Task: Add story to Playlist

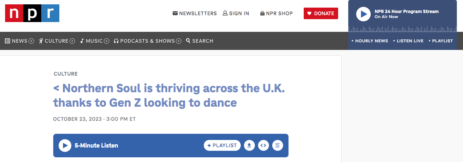Action: click(222, 145)
